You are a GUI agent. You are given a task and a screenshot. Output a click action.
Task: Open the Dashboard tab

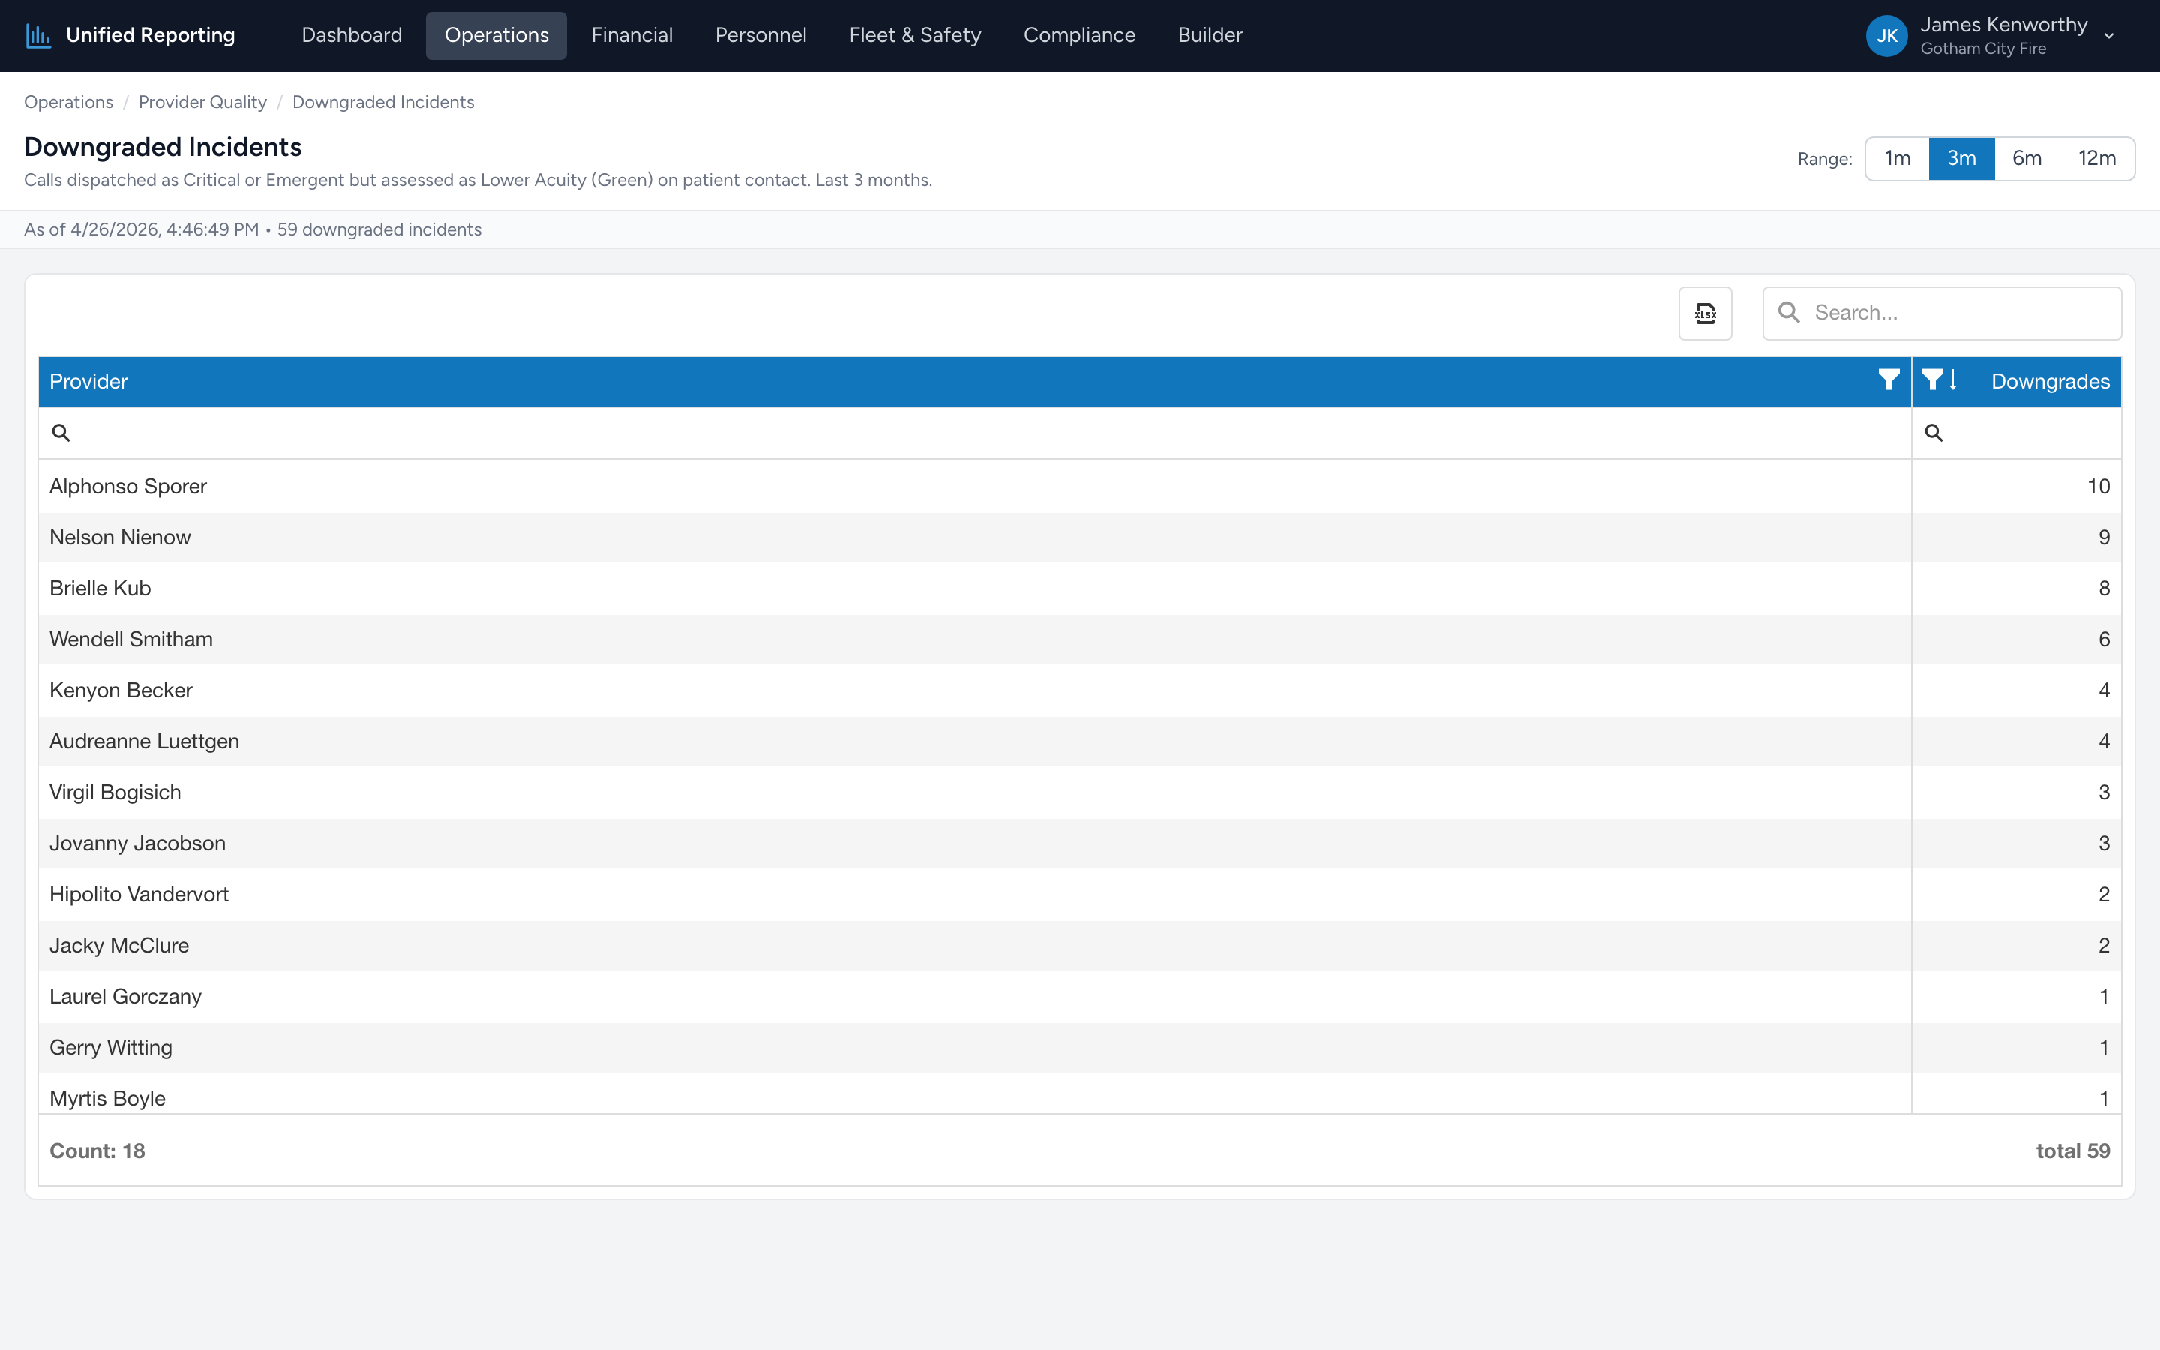click(x=352, y=36)
